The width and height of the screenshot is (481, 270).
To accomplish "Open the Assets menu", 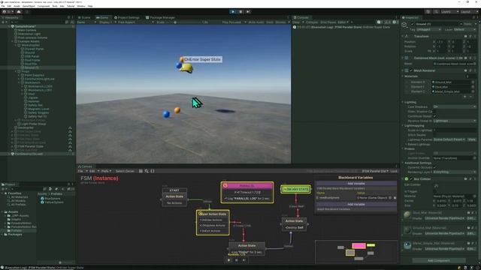I will 17,6.
